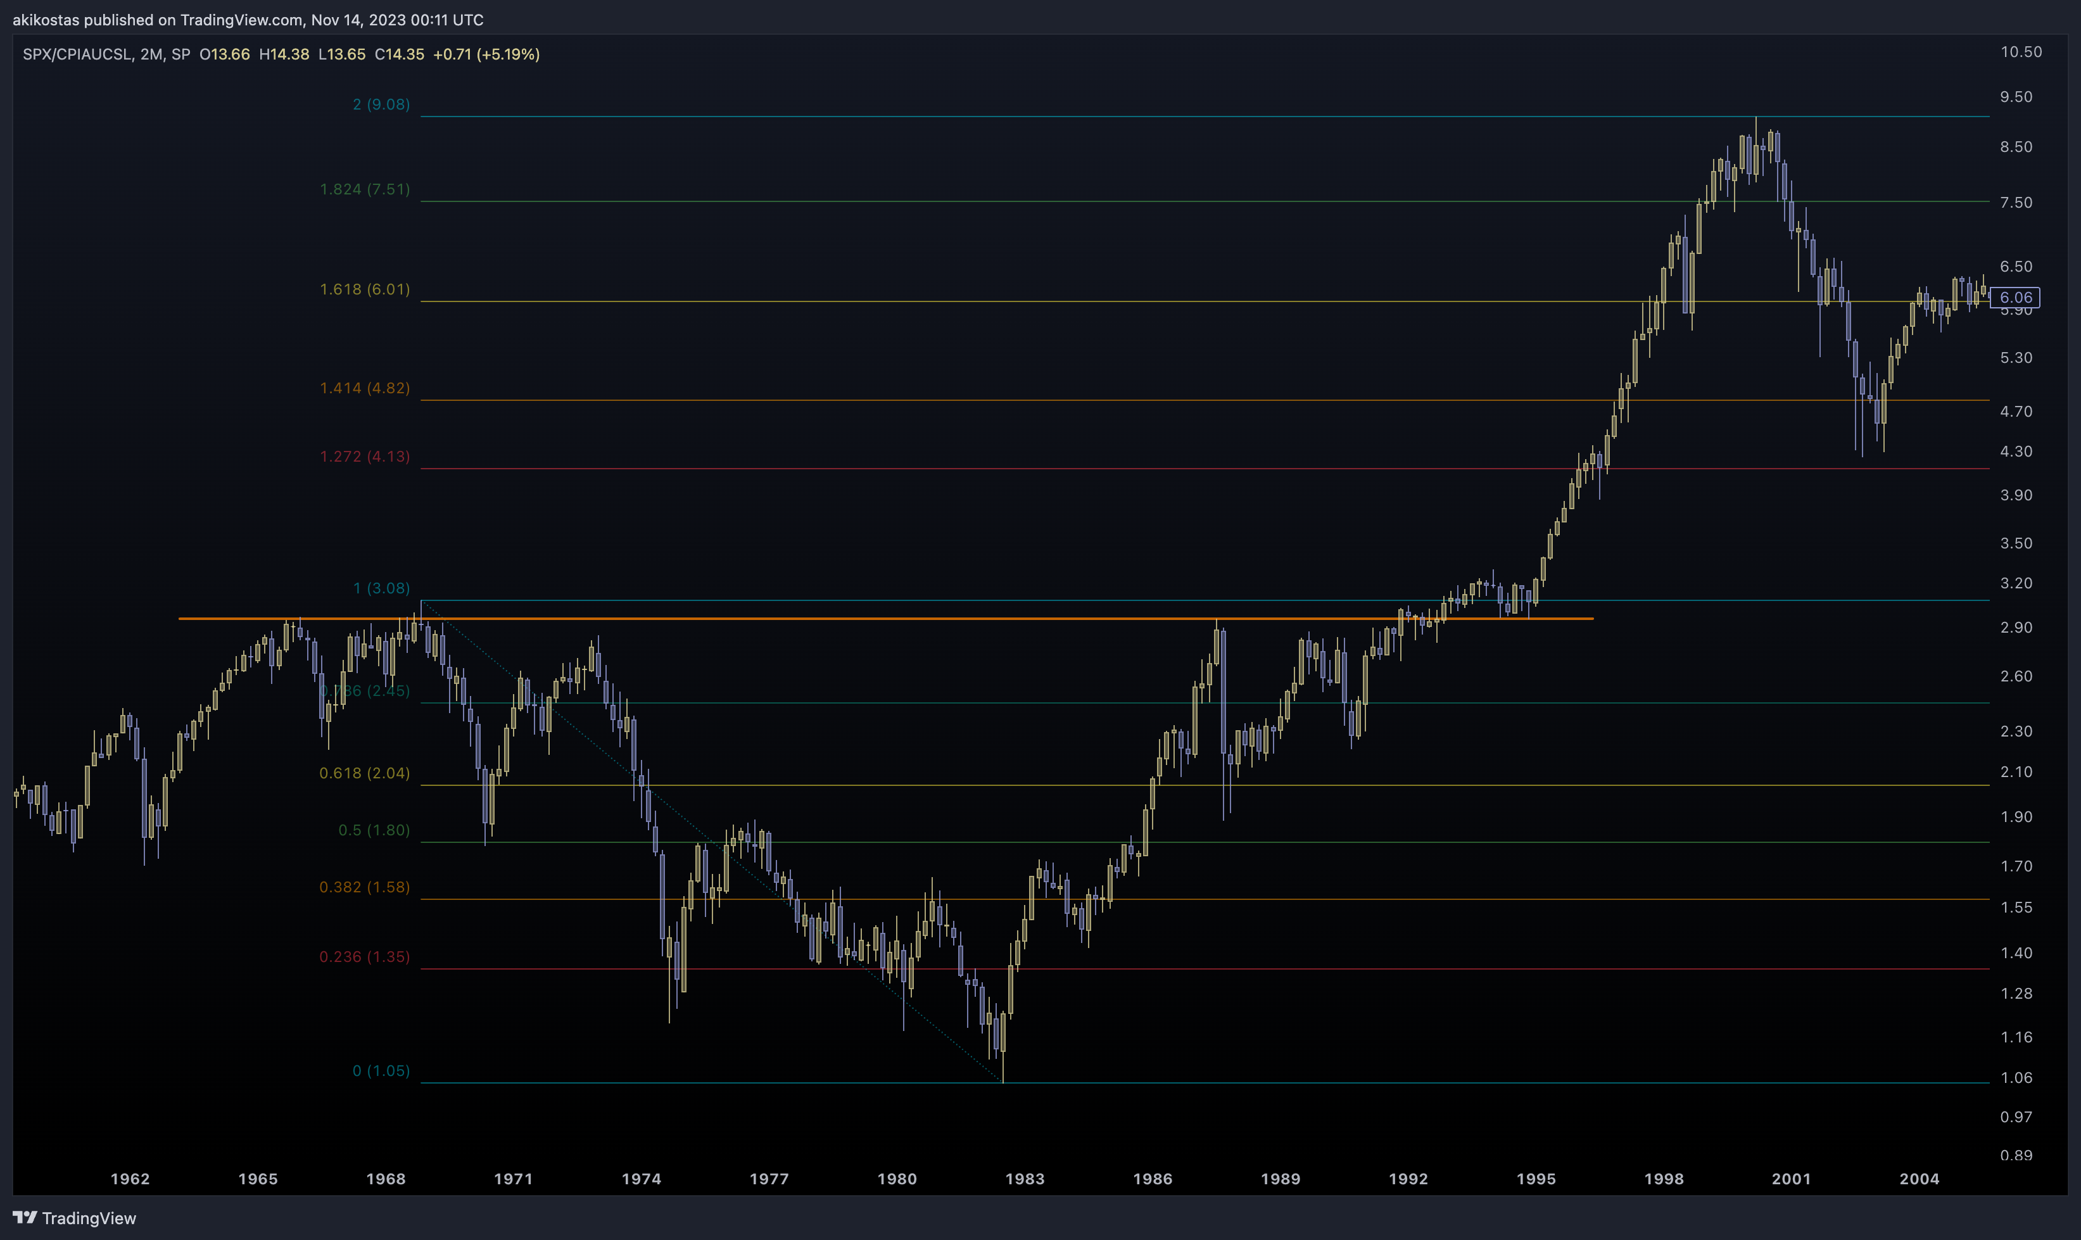This screenshot has width=2081, height=1240.
Task: Click the 1995 time axis label
Action: 1536,1179
